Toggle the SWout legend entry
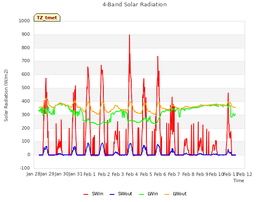The width and height of the screenshot is (270, 202). [x=121, y=194]
